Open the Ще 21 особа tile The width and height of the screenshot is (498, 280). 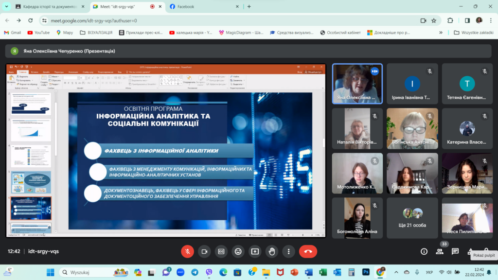(412, 217)
